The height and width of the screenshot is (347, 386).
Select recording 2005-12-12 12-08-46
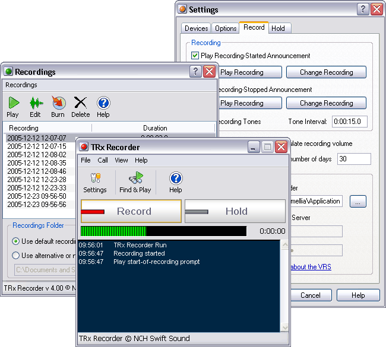coord(37,171)
